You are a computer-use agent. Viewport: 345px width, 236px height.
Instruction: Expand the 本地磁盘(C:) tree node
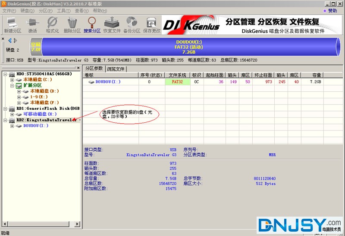coord(12,80)
